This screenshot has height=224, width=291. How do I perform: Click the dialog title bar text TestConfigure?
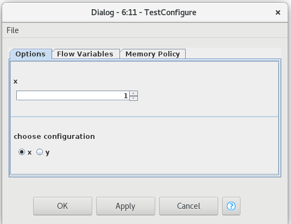(x=170, y=12)
